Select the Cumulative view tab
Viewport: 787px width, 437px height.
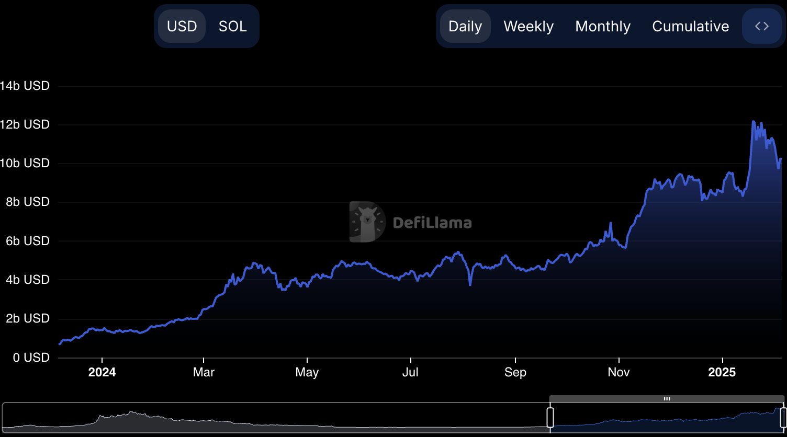coord(690,26)
